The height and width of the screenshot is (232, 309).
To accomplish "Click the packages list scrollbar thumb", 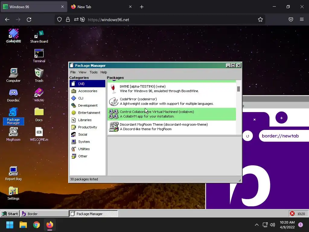I will click(238, 89).
